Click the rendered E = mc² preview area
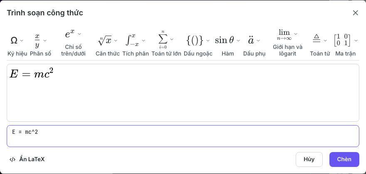Image resolution: width=366 pixels, height=174 pixels. point(183,93)
